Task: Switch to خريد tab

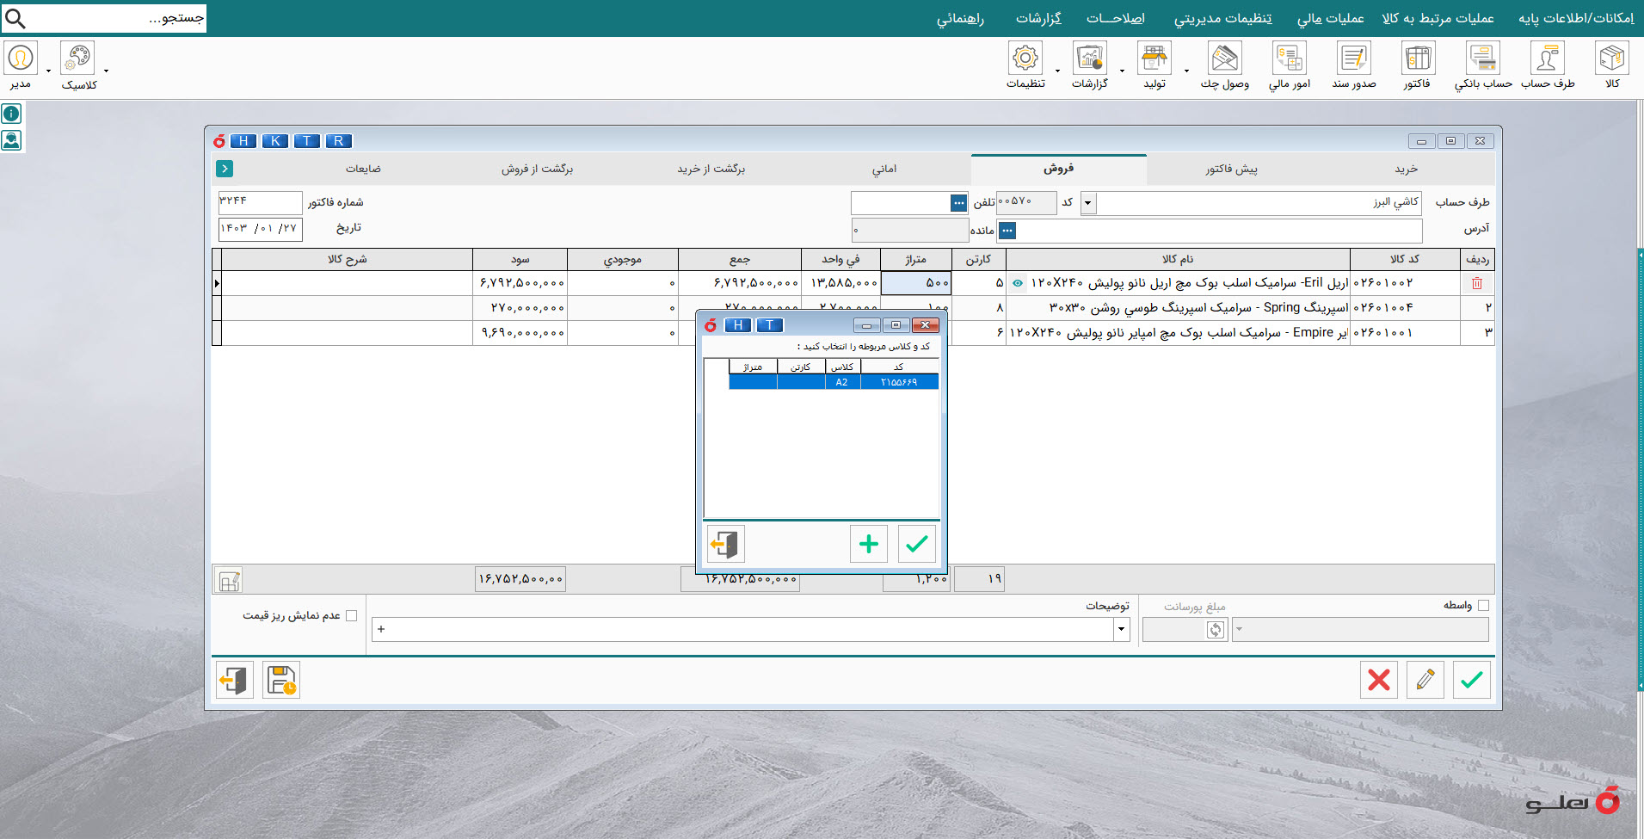Action: [x=1407, y=170]
